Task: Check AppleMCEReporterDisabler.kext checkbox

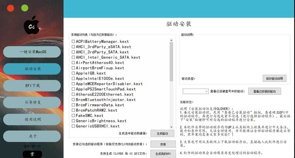Action: (73, 83)
